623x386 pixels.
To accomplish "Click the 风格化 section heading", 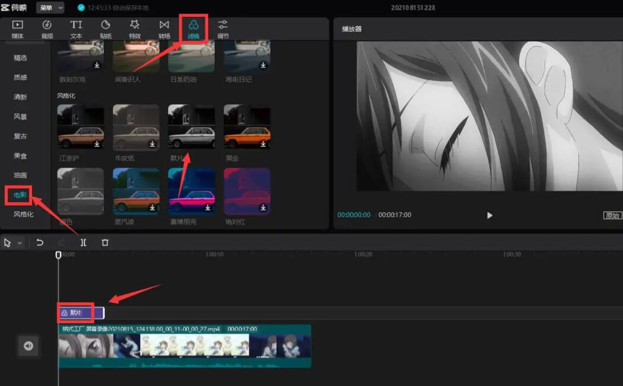I will [66, 96].
